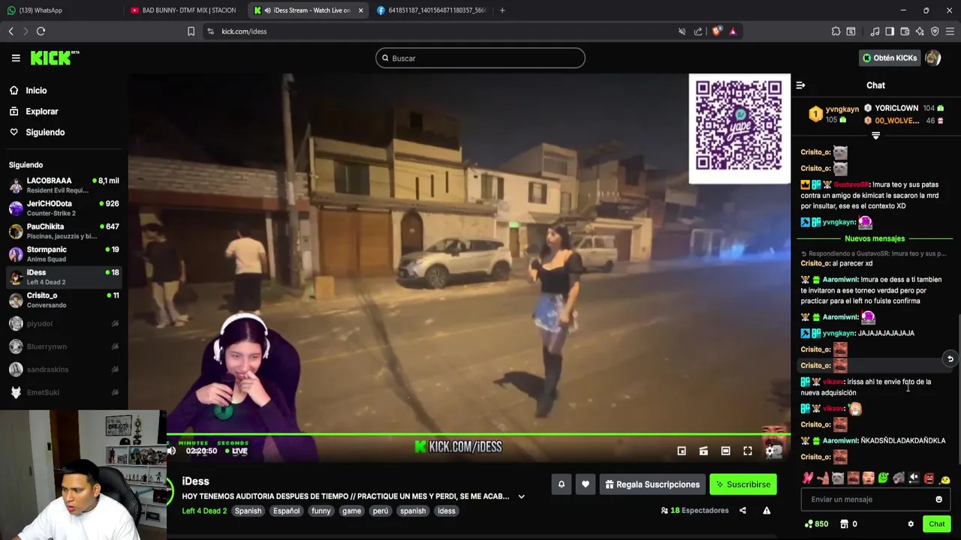Open the LACOBRAAA channel from the followed list
This screenshot has width=961, height=540.
tap(64, 185)
